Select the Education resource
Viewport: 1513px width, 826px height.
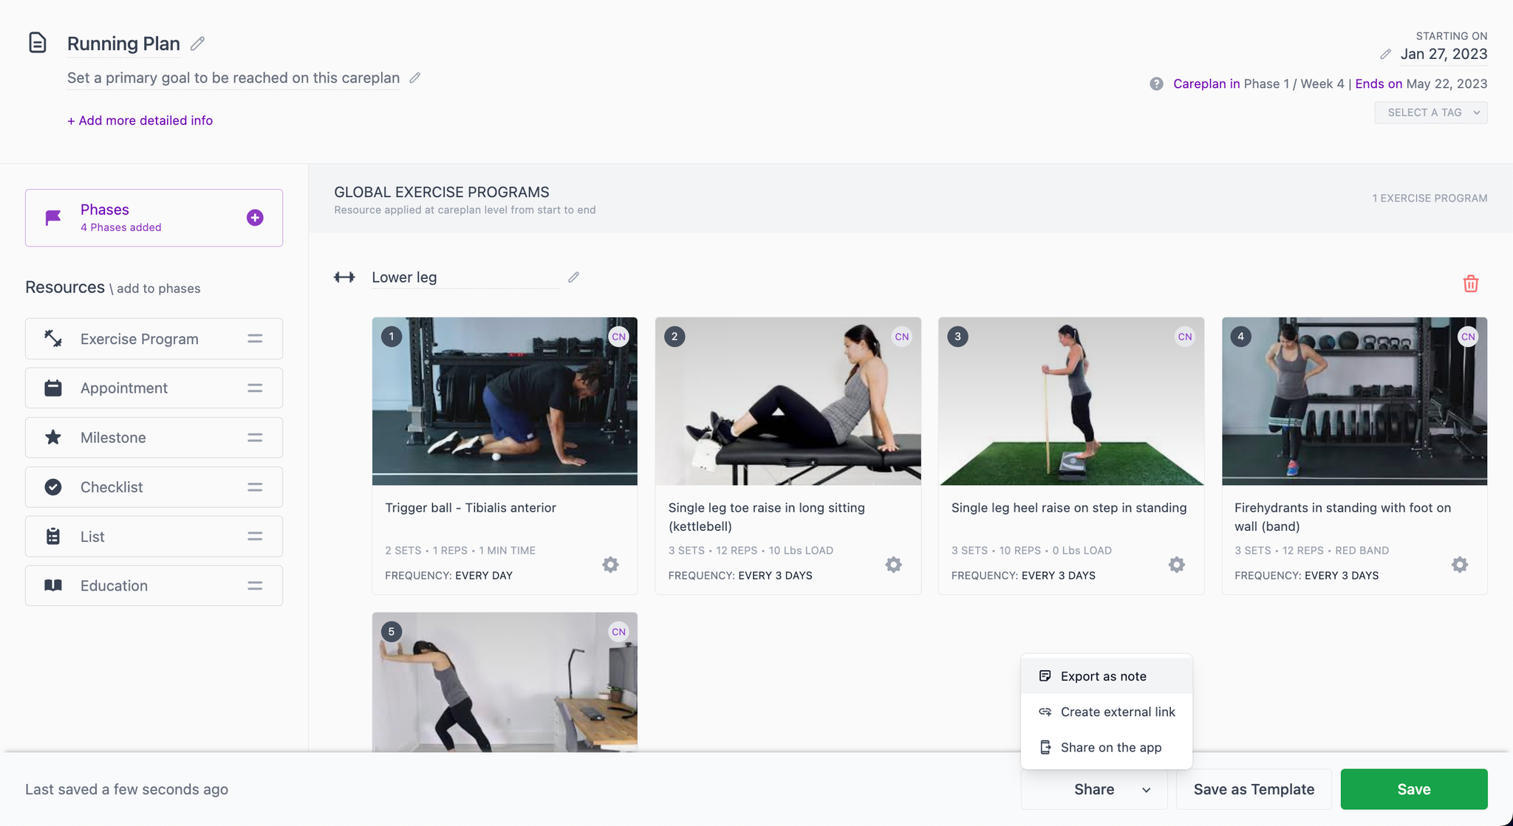click(x=154, y=586)
